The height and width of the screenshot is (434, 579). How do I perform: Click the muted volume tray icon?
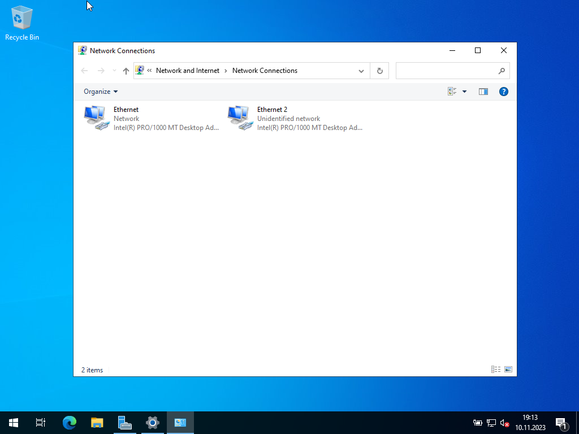tap(505, 423)
